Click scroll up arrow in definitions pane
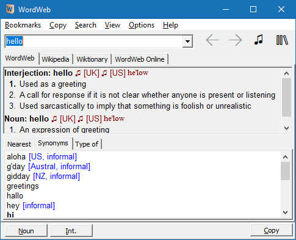Image resolution: width=296 pixels, height=240 pixels. tap(286, 73)
